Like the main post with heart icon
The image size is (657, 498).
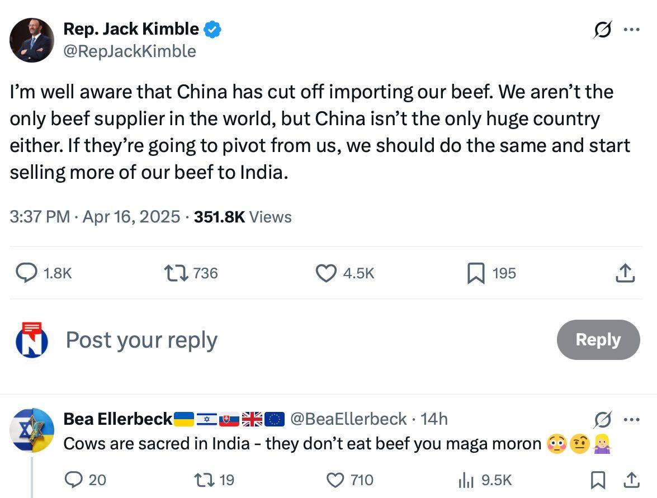325,273
